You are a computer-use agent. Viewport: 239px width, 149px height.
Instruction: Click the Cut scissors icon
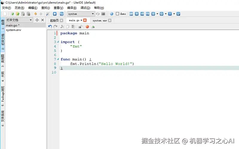[62, 27]
